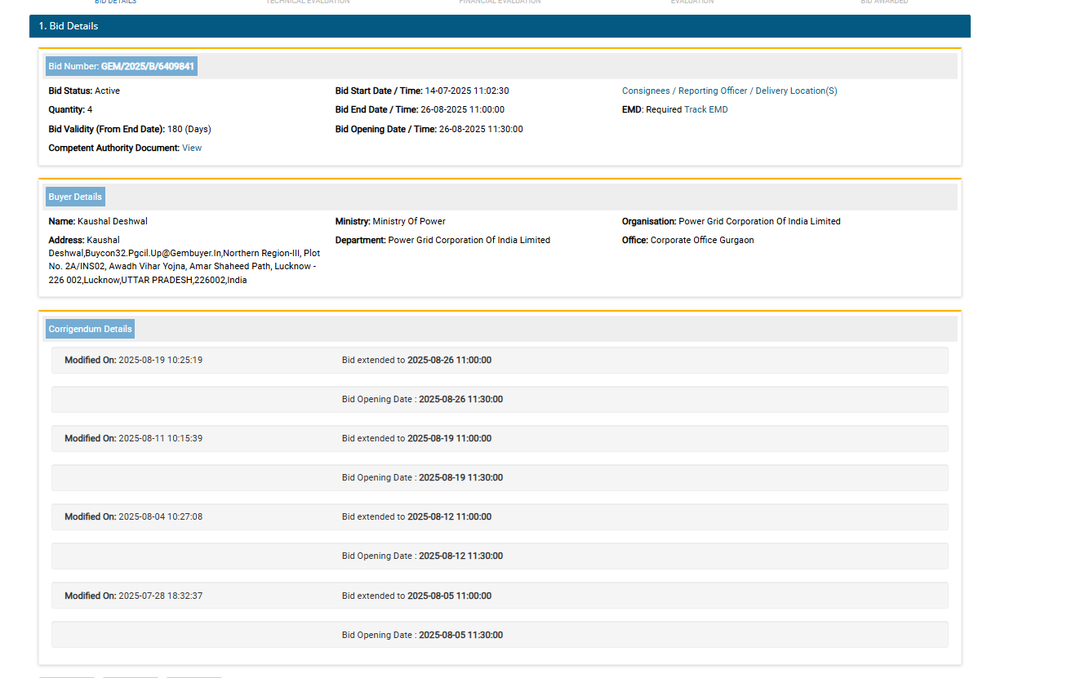This screenshot has width=1076, height=678.
Task: Go to the Bid Awarded step tab
Action: tap(884, 2)
